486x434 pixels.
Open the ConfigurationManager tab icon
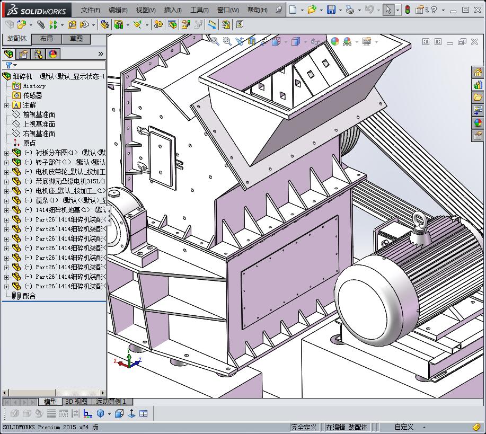pyautogui.click(x=38, y=54)
